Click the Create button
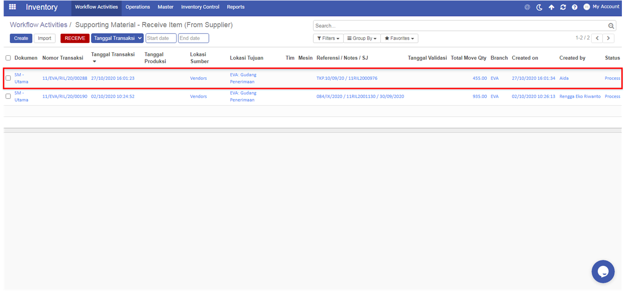 [21, 38]
